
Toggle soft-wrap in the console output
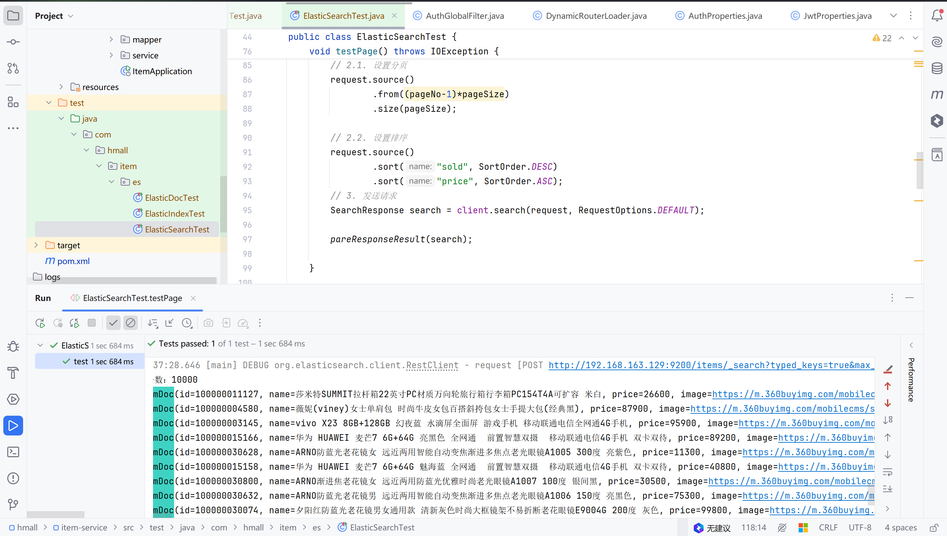[888, 472]
